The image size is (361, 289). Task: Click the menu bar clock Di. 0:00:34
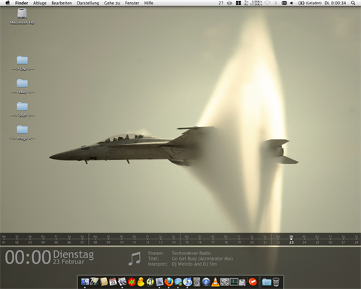pos(335,3)
